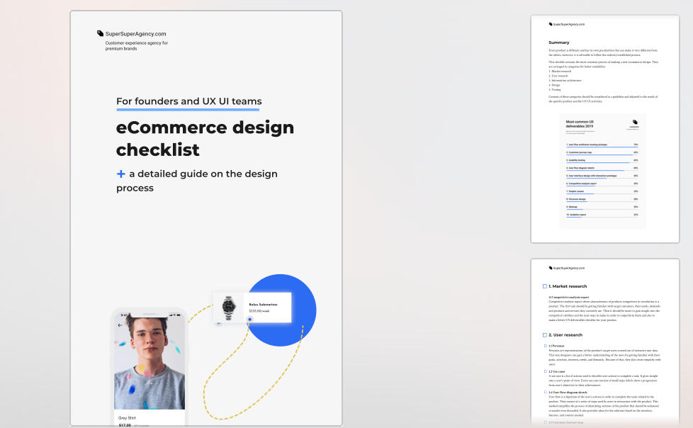Tap the back arrow in phone mockup

pos(120,325)
